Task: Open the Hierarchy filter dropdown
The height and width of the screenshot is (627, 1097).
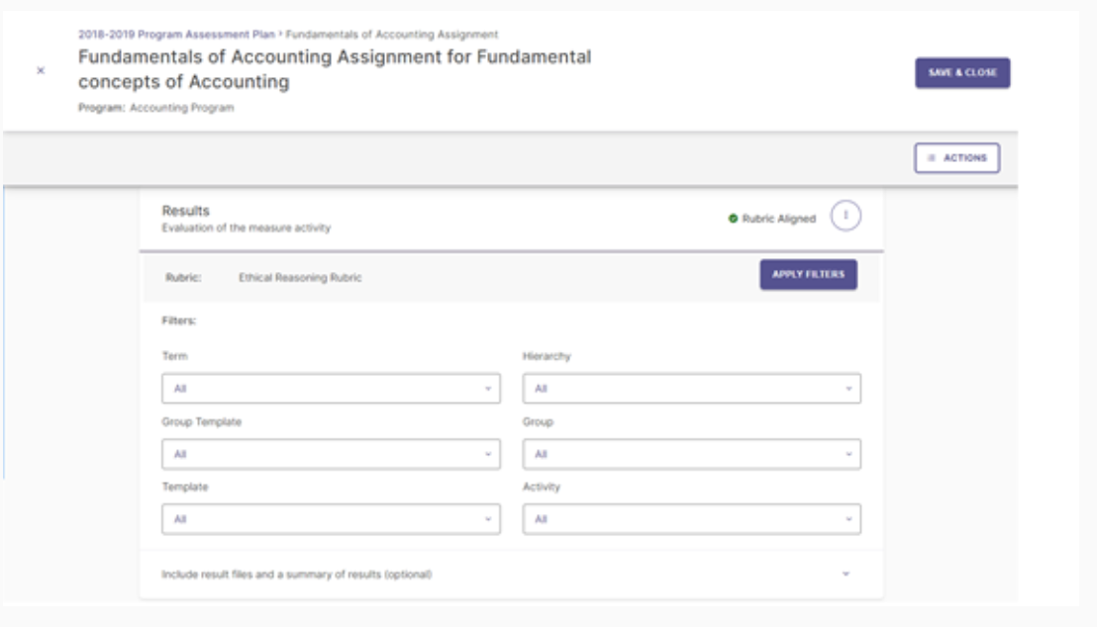Action: pos(691,389)
